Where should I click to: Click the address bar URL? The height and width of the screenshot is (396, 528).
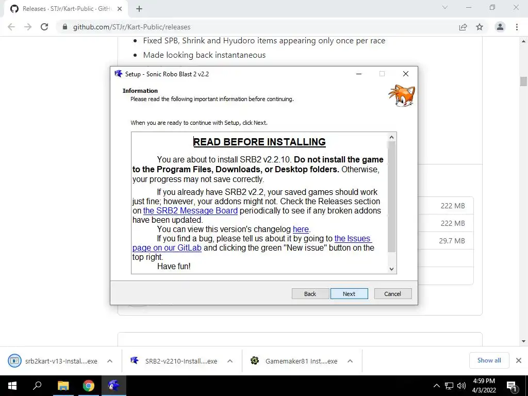click(x=131, y=27)
